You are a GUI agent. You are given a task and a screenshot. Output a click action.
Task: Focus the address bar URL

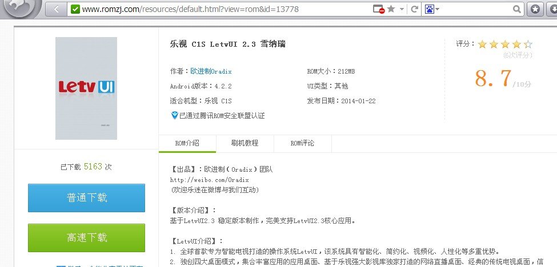190,9
